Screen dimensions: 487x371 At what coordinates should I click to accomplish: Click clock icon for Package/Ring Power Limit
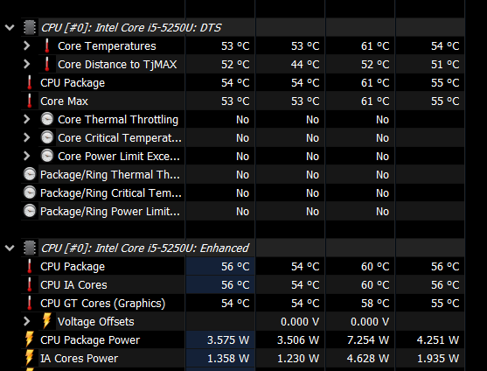30,211
